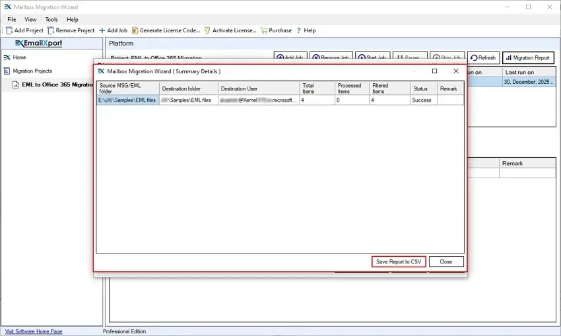This screenshot has height=336, width=561.
Task: Select source folder cell Samples\EML files
Action: click(128, 100)
